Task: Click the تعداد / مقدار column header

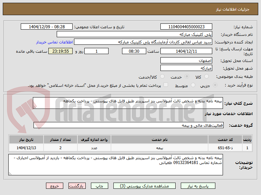Action: 60,140
